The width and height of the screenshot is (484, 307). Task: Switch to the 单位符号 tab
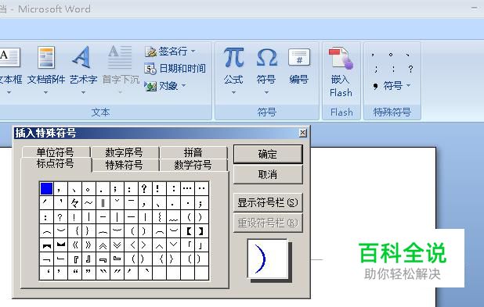tap(56, 152)
